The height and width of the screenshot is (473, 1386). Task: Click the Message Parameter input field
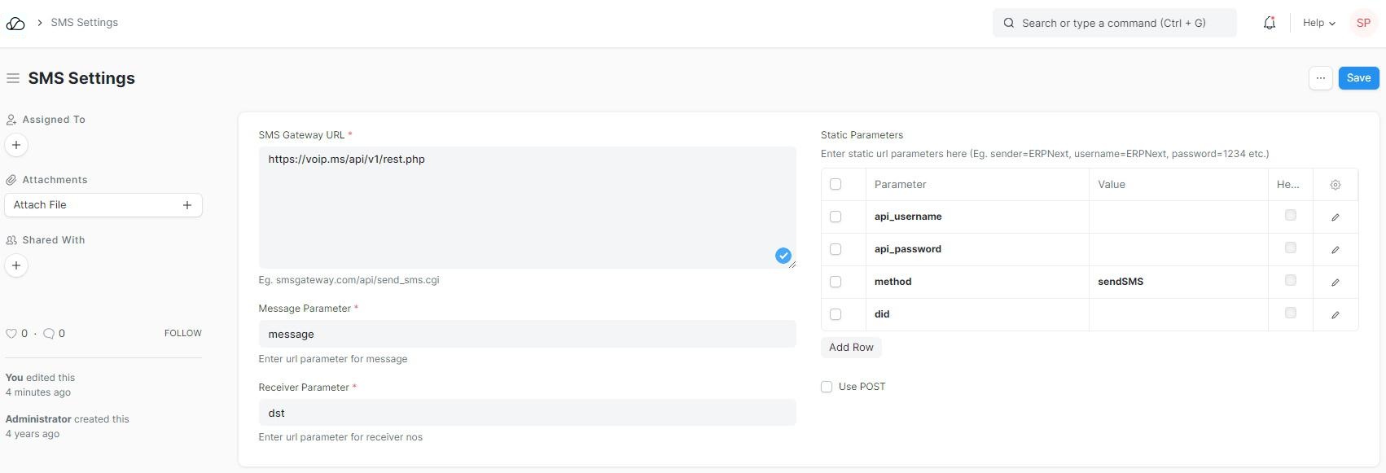click(527, 334)
